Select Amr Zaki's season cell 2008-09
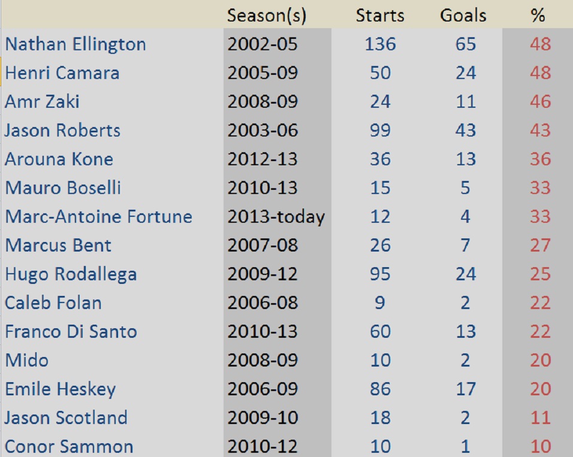Viewport: 573px width, 457px height. click(x=263, y=101)
